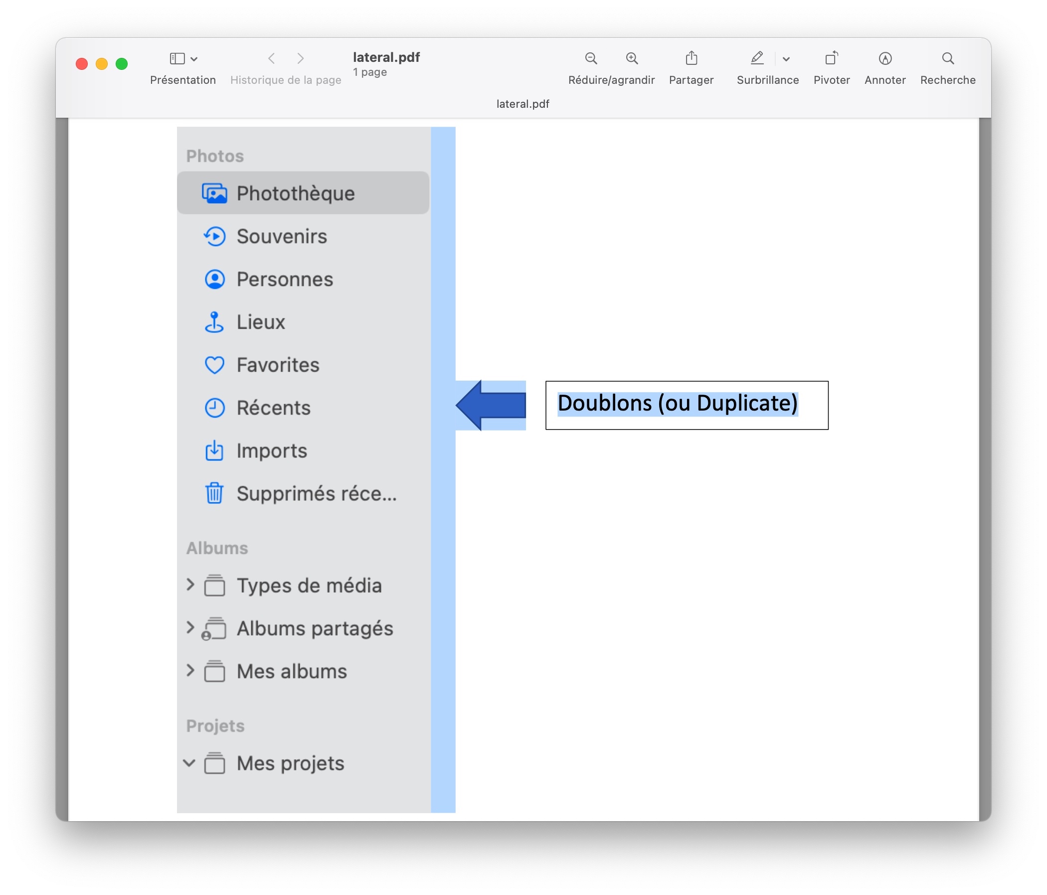This screenshot has width=1047, height=895.
Task: Open the Partager share menu
Action: click(691, 59)
